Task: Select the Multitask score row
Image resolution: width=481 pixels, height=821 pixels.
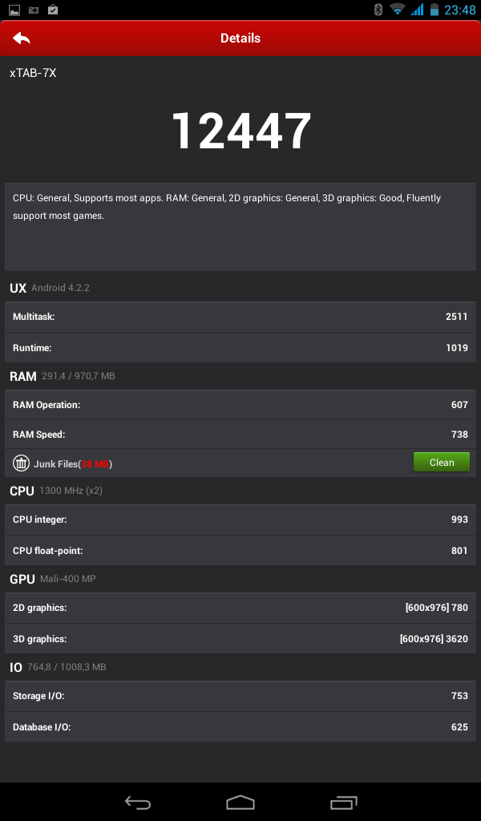Action: coord(240,316)
